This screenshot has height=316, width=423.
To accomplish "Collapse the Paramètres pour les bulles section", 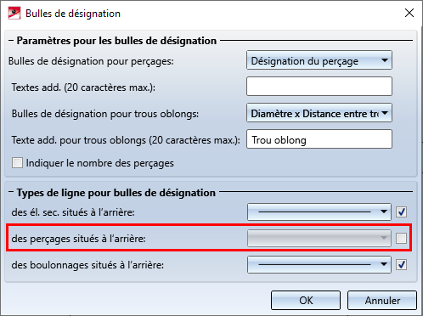I will click(x=11, y=41).
